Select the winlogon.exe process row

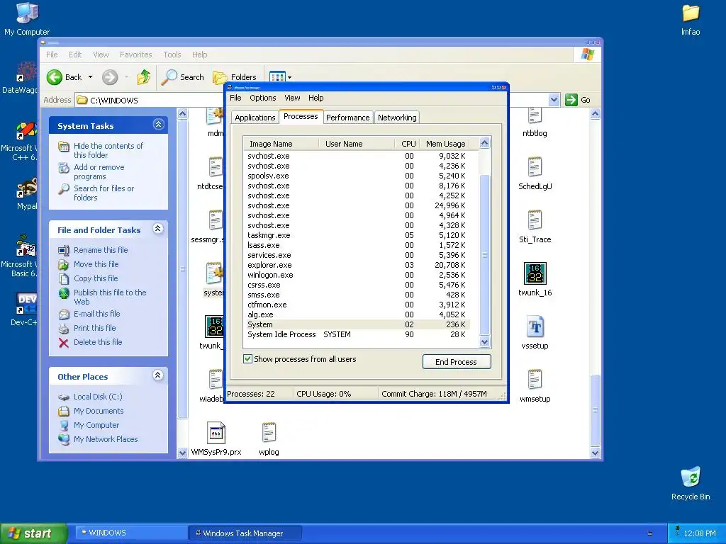pos(357,275)
